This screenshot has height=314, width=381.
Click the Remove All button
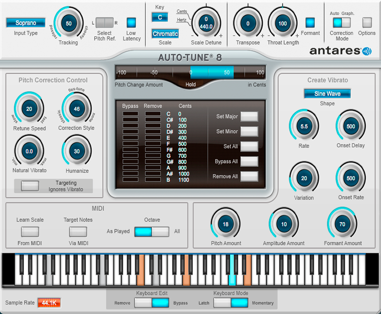click(249, 176)
